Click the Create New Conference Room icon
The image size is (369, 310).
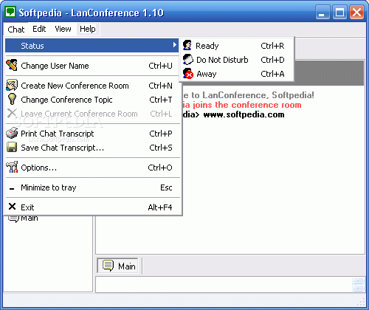[x=12, y=85]
